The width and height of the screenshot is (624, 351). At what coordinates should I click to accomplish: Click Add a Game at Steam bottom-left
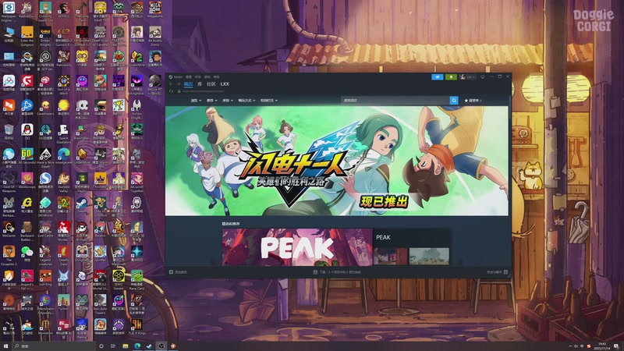tap(178, 272)
